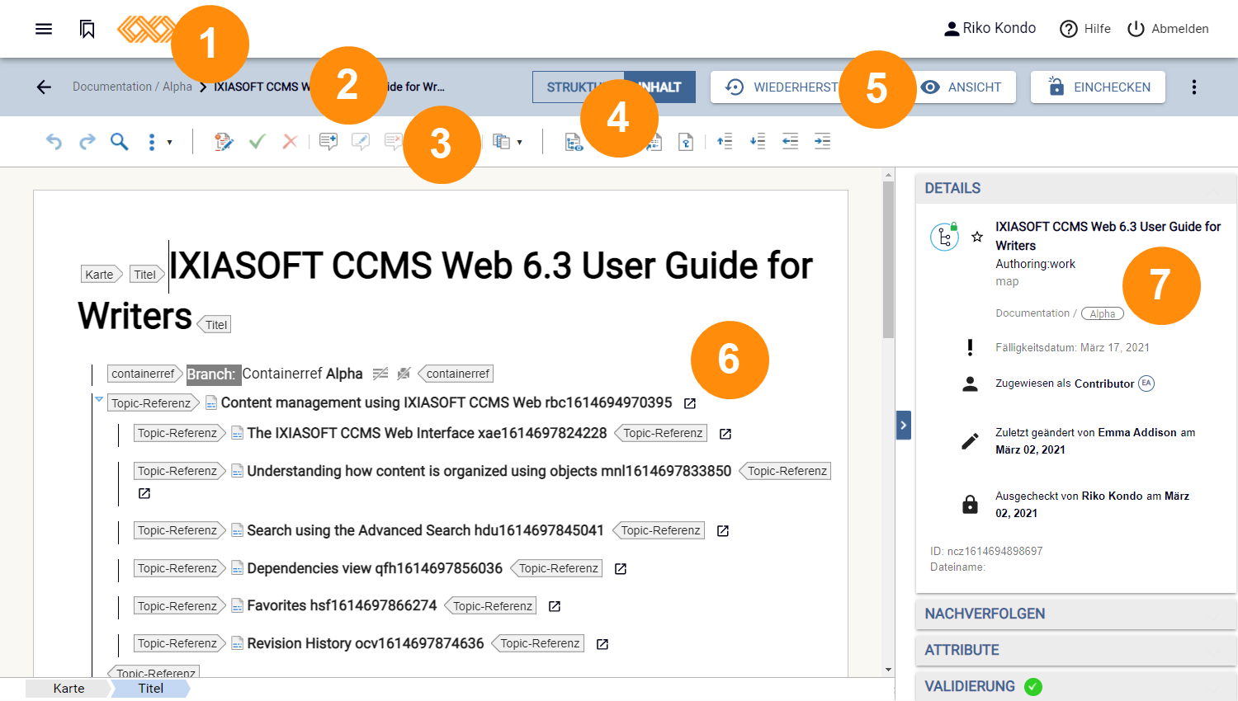Screen dimensions: 1238x701
Task: Open Revision History topic in new window
Action: pos(602,644)
